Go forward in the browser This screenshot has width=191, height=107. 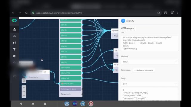[x=20, y=13]
